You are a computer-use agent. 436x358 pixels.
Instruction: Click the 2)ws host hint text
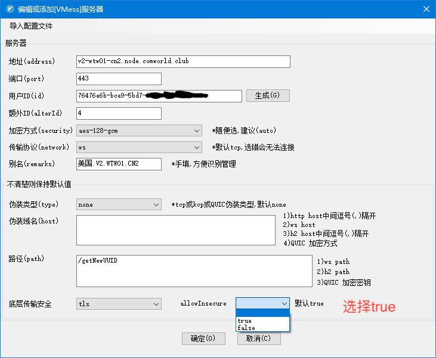299,225
